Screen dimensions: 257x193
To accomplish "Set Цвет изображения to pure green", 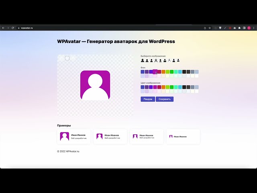I will click(x=171, y=87).
